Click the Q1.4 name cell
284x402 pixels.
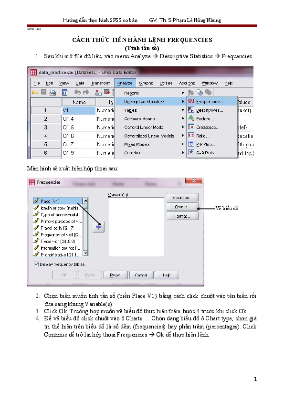(x=79, y=119)
